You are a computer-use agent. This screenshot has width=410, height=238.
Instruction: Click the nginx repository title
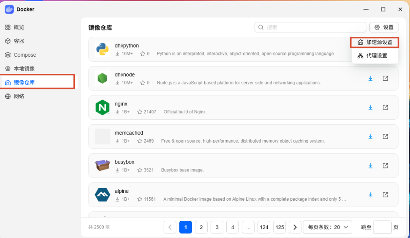click(x=121, y=104)
